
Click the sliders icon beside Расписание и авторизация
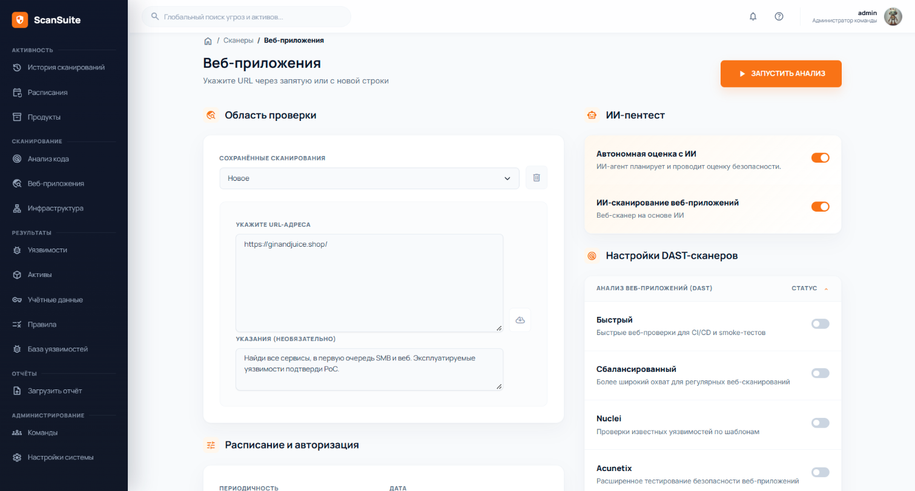click(211, 445)
